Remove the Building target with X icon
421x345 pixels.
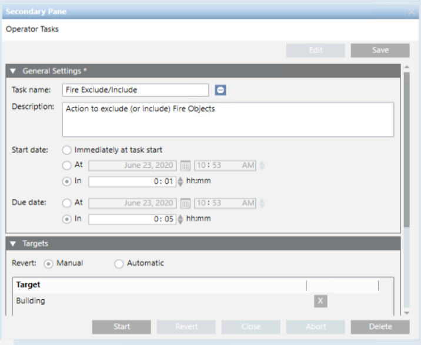[x=320, y=301]
